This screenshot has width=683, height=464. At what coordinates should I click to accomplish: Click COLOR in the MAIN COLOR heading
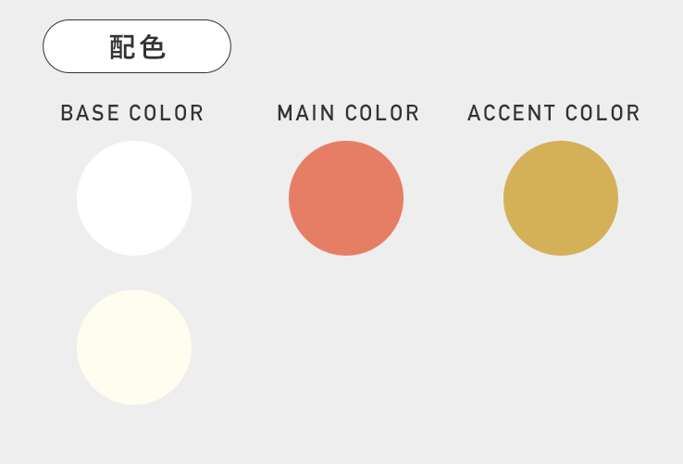(383, 113)
